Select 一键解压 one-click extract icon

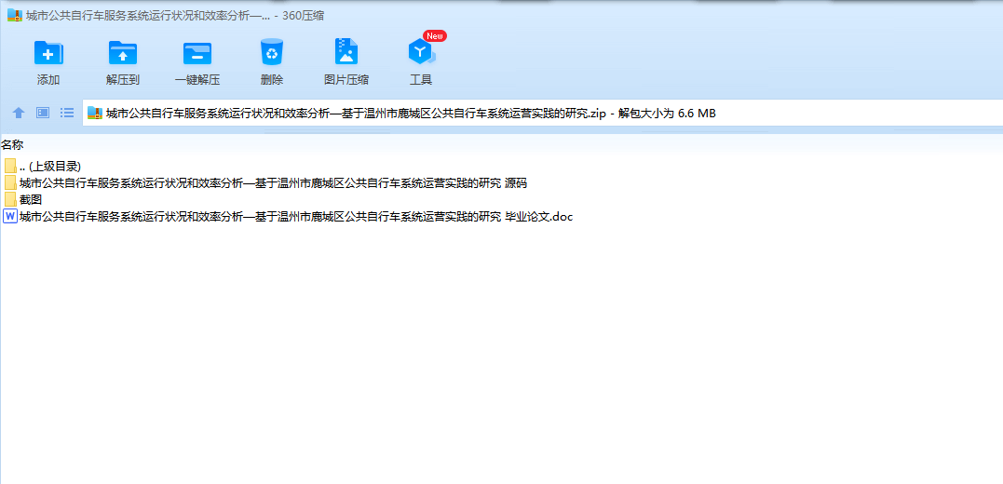[x=197, y=52]
